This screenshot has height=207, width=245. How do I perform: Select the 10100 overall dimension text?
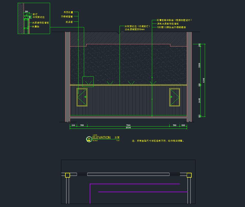coord(128,128)
